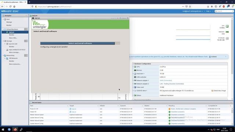The width and height of the screenshot is (235, 132).
Task: Expand Network adapter 1 row
Action: [133, 81]
